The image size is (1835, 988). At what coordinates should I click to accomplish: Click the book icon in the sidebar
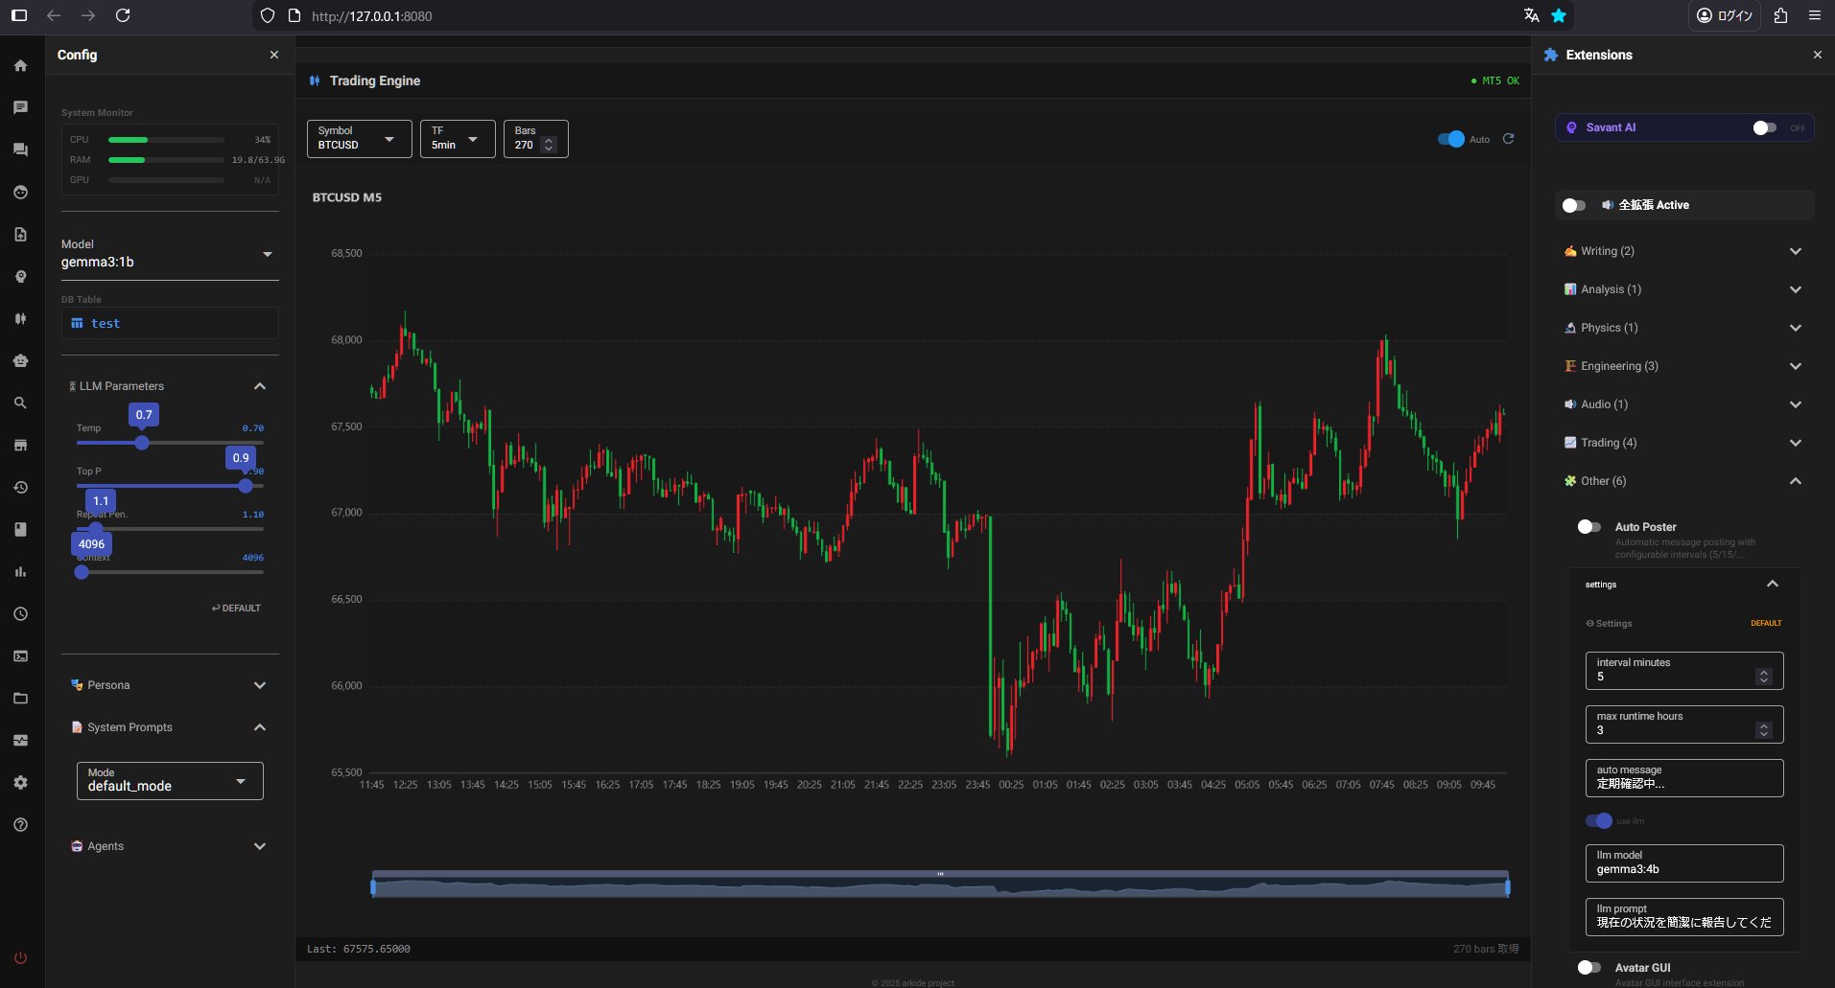[x=20, y=529]
